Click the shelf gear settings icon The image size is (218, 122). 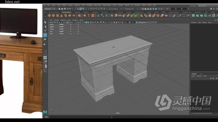point(45,16)
